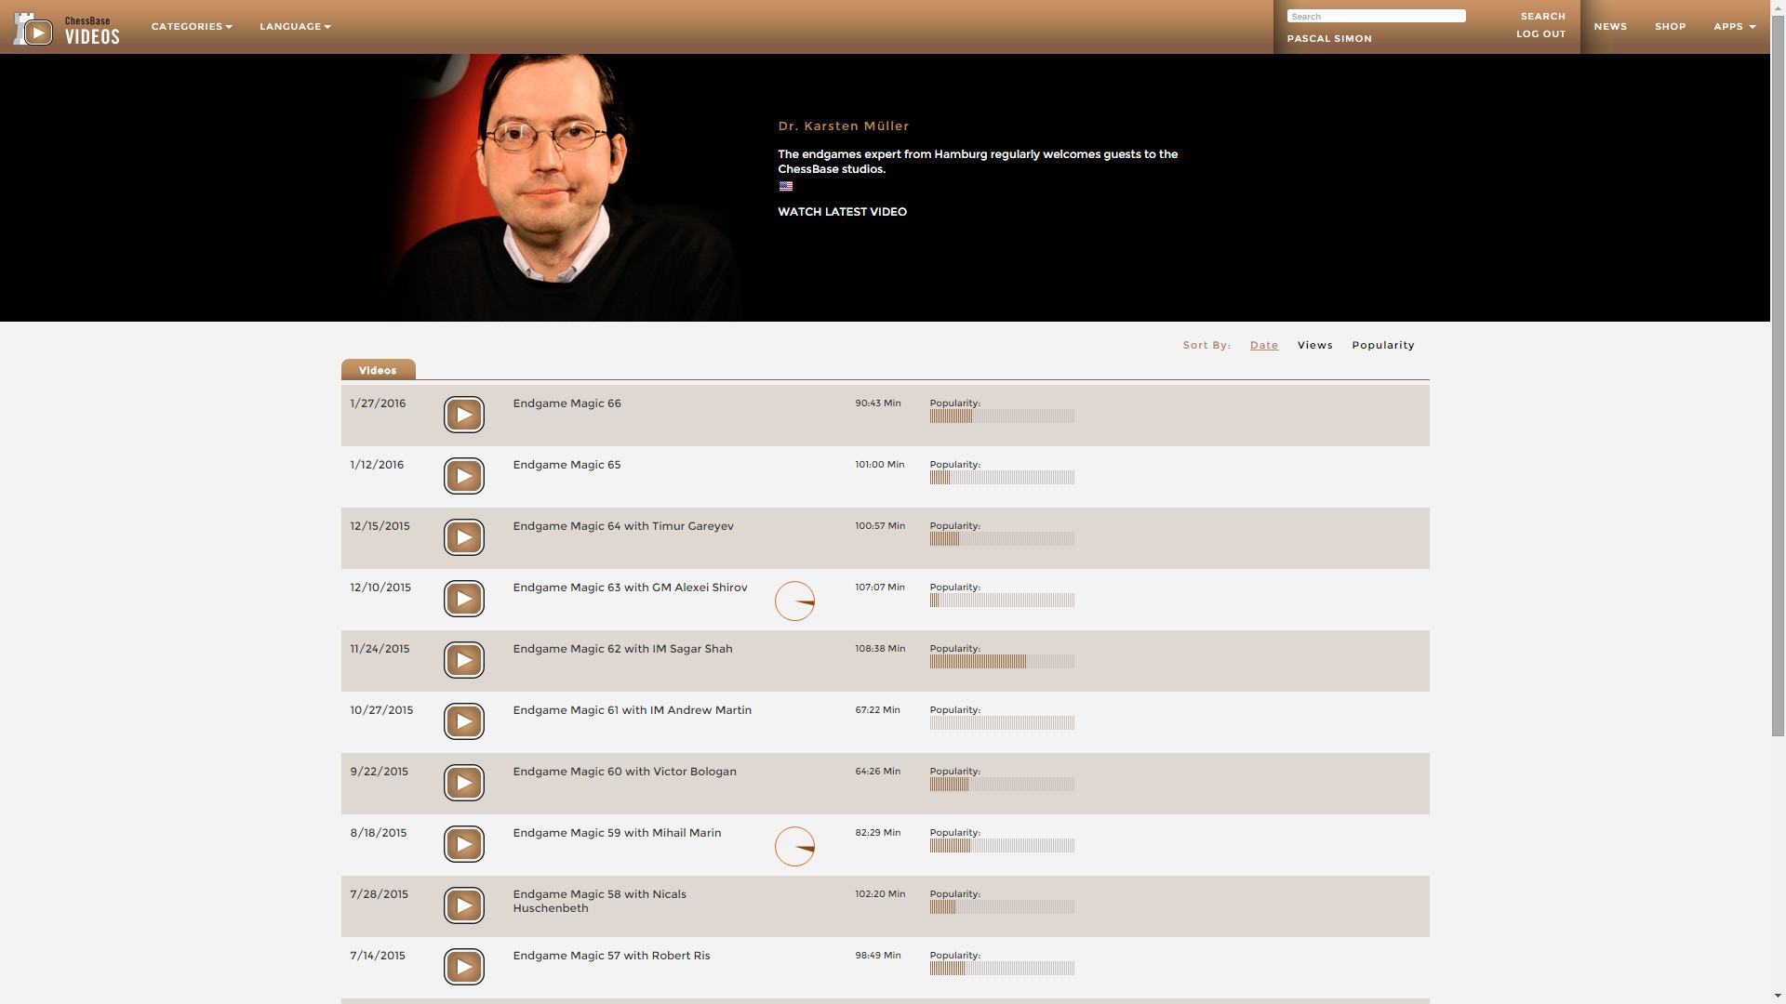Screen dimensions: 1786x1004
Task: Play Endgame Magic 65 via play icon
Action: coord(463,476)
